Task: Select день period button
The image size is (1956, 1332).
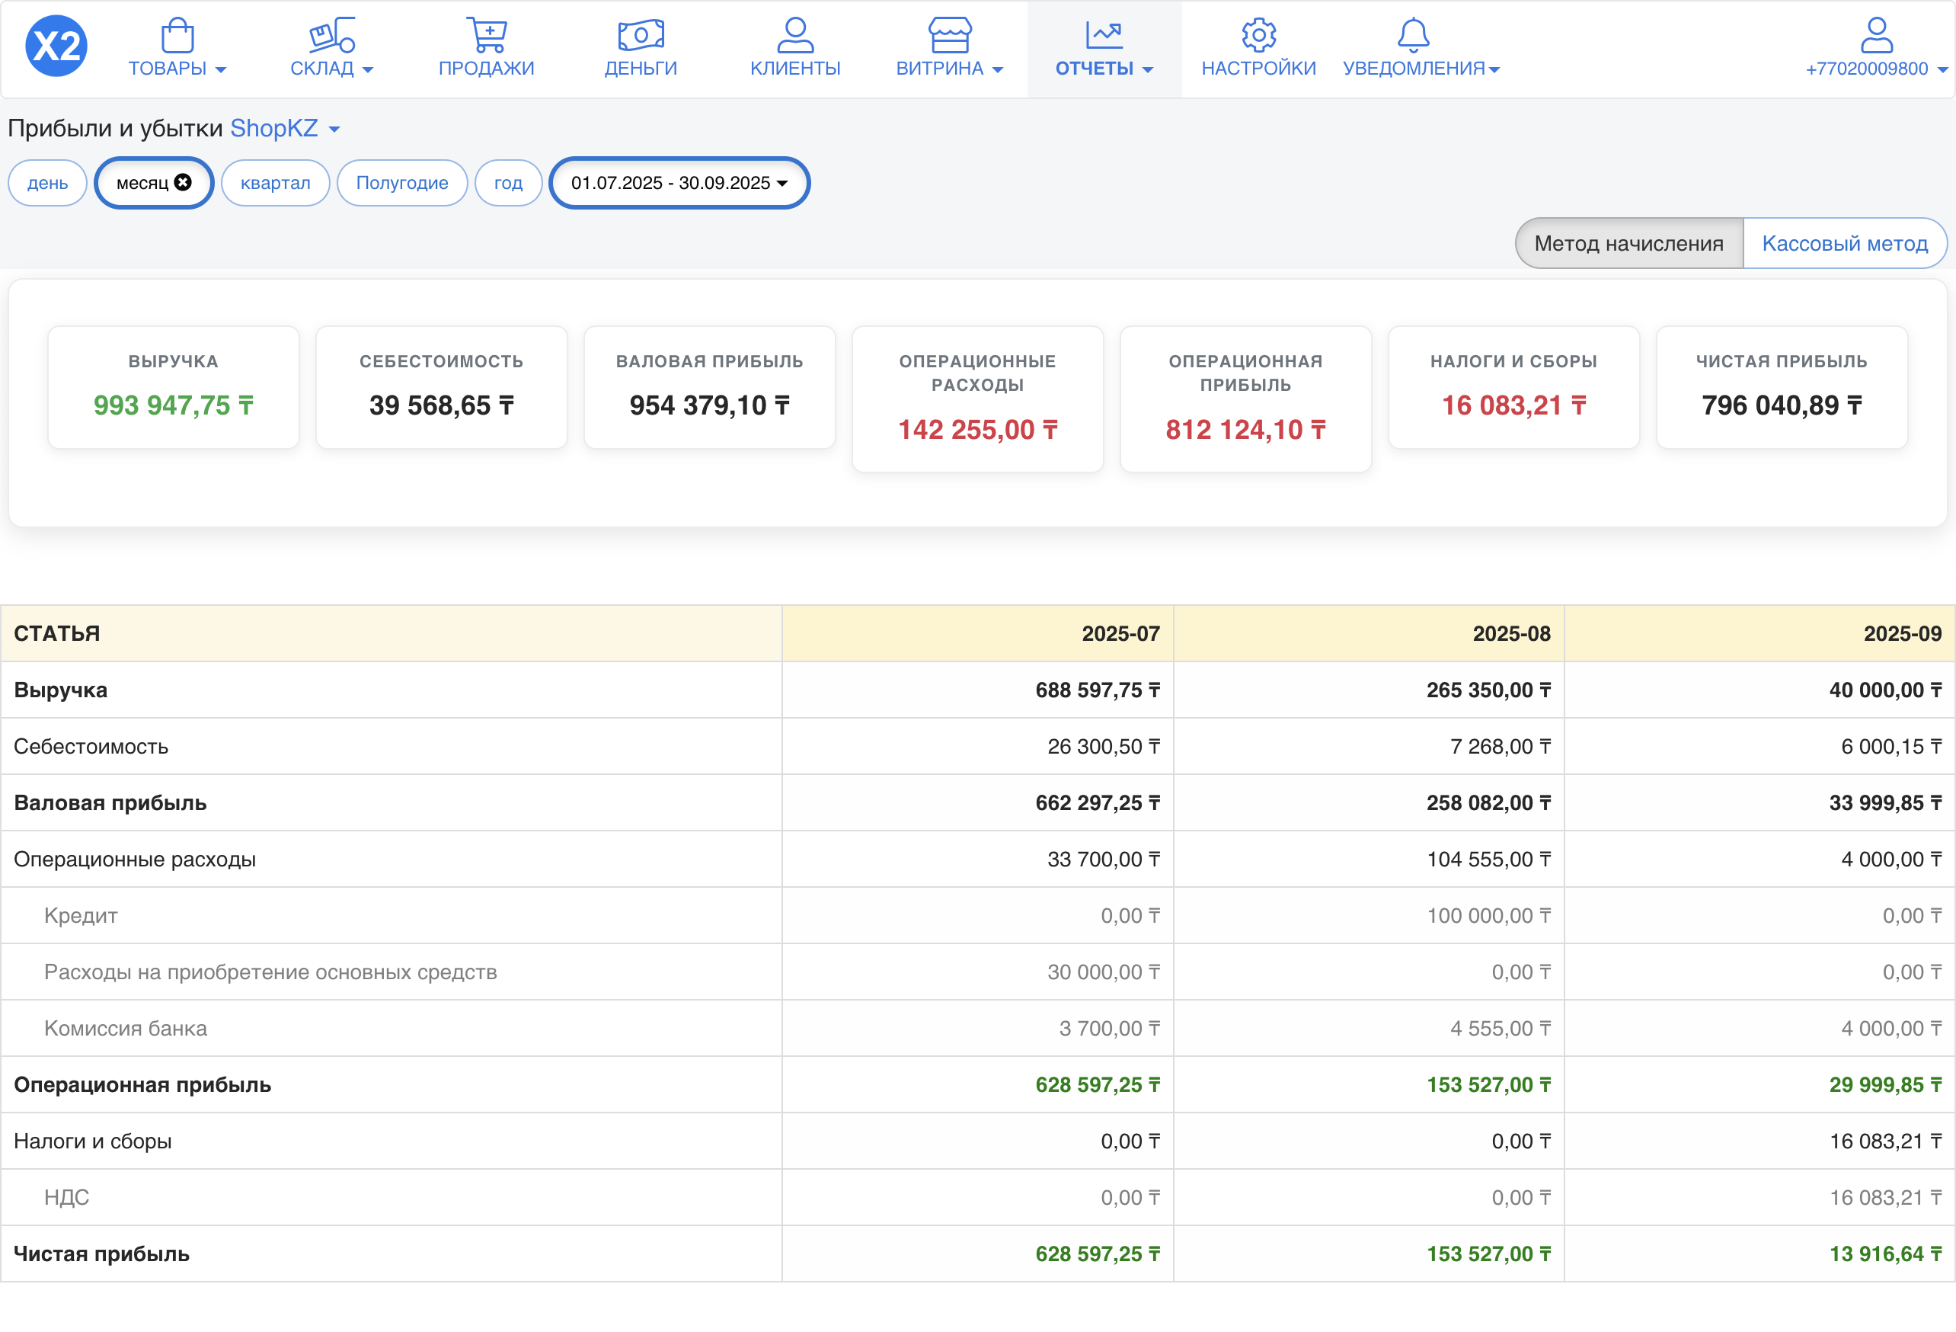Action: (47, 183)
